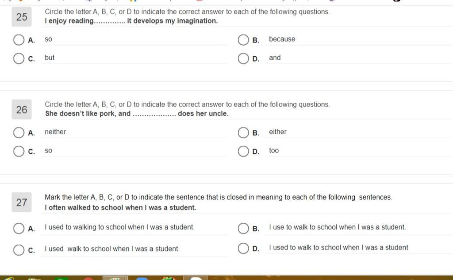Select 'I used to walking to school' option
The width and height of the screenshot is (453, 280).
pyautogui.click(x=19, y=228)
